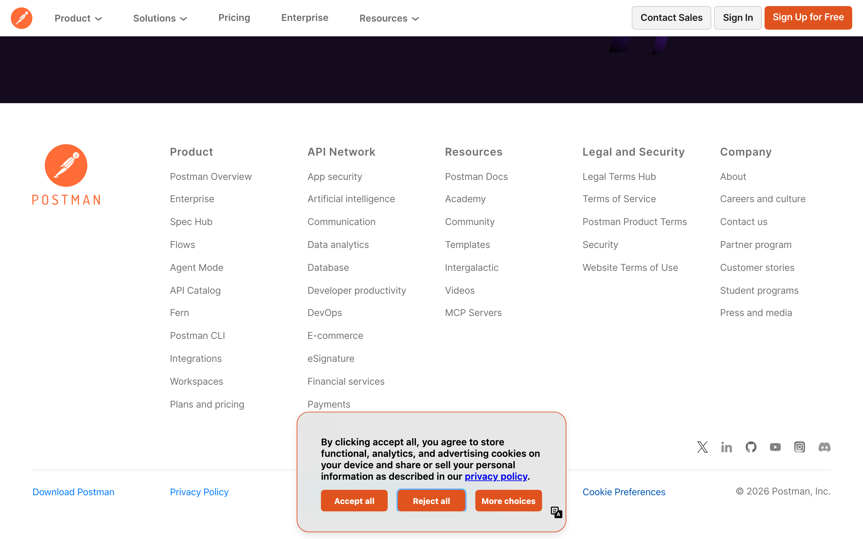Open Cookie Preferences footer link
This screenshot has width=863, height=539.
tap(624, 492)
